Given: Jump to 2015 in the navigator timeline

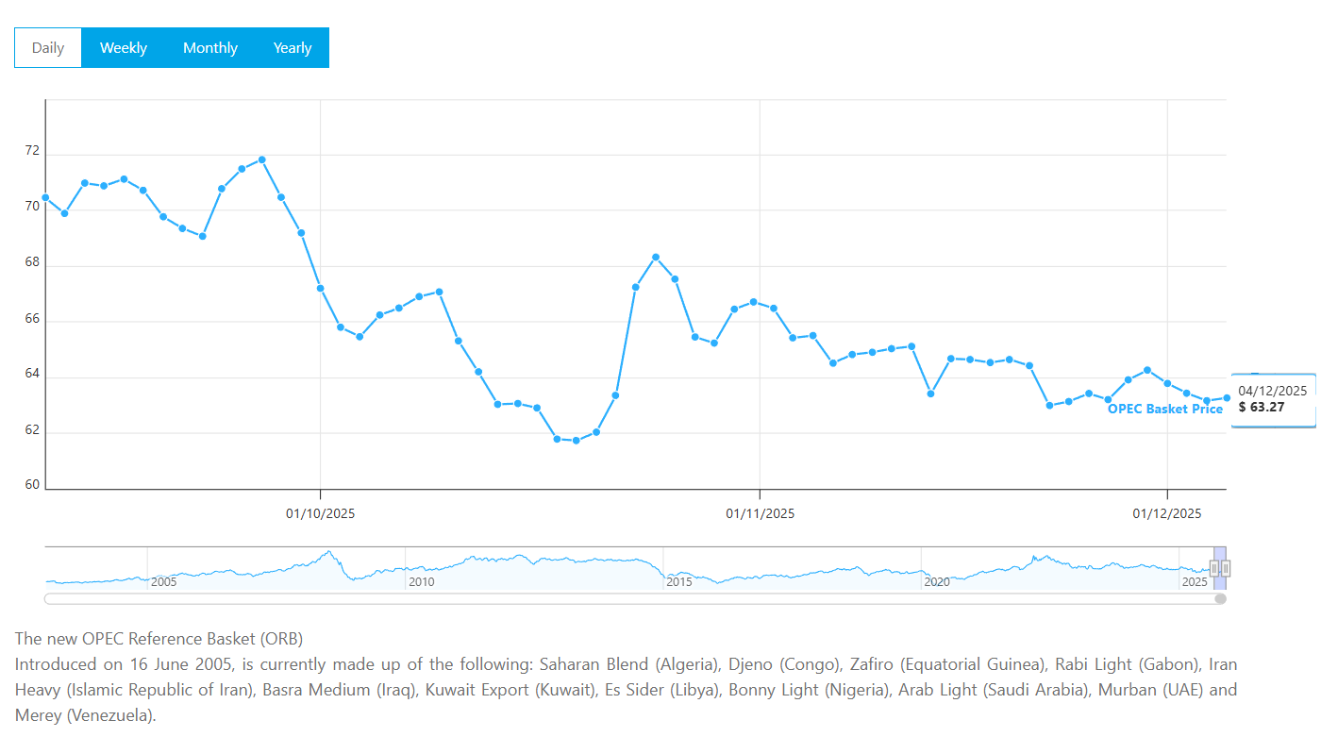Looking at the screenshot, I should coord(679,581).
